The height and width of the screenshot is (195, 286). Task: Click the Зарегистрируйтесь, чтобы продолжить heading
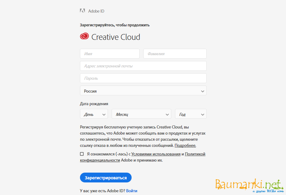(x=115, y=25)
